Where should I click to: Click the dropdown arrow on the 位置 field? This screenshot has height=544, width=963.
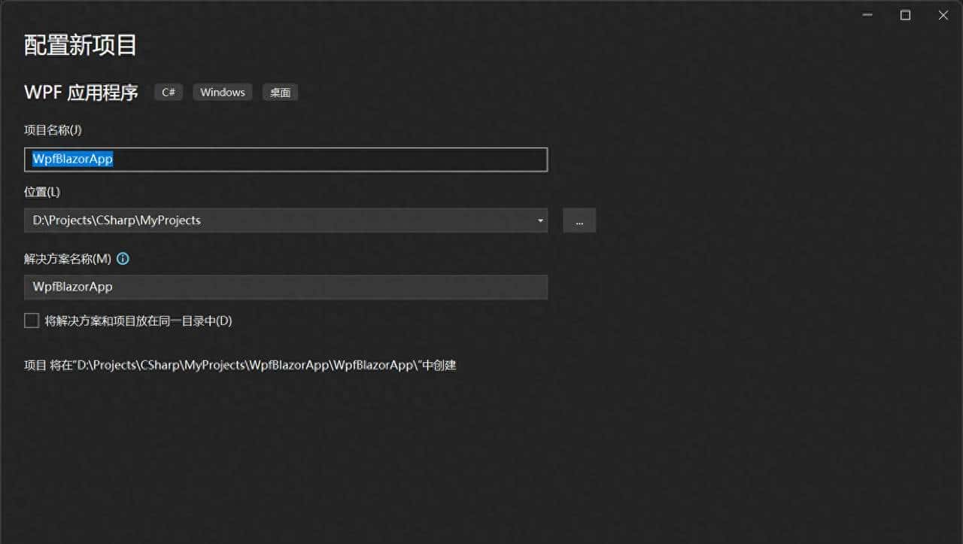coord(539,220)
